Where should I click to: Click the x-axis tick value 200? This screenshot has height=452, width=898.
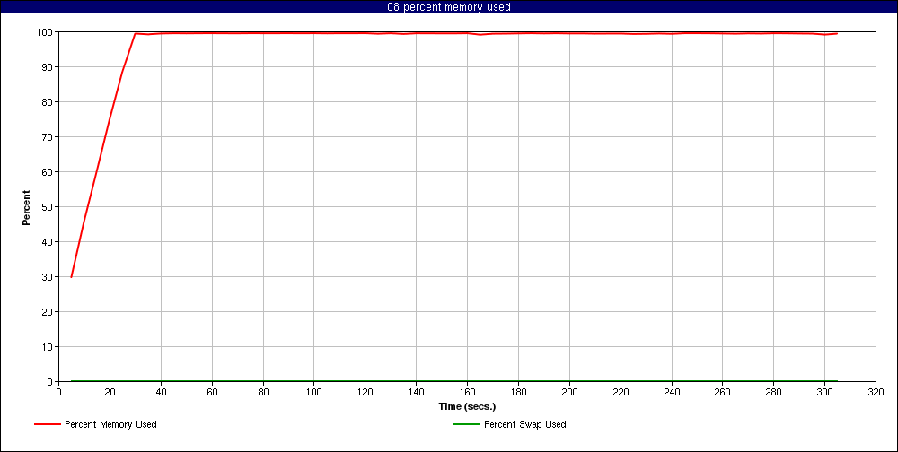569,392
